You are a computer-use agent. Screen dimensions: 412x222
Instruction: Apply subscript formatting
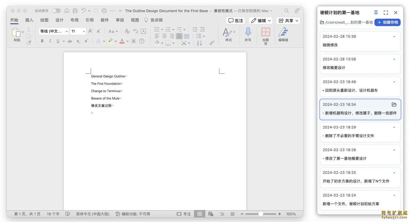point(78,41)
